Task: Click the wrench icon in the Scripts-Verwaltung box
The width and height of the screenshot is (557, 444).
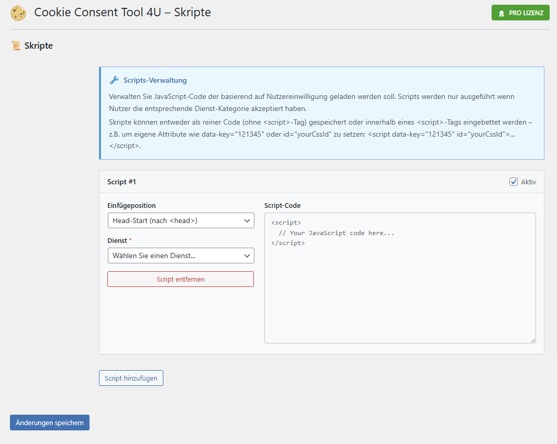Action: click(x=114, y=80)
